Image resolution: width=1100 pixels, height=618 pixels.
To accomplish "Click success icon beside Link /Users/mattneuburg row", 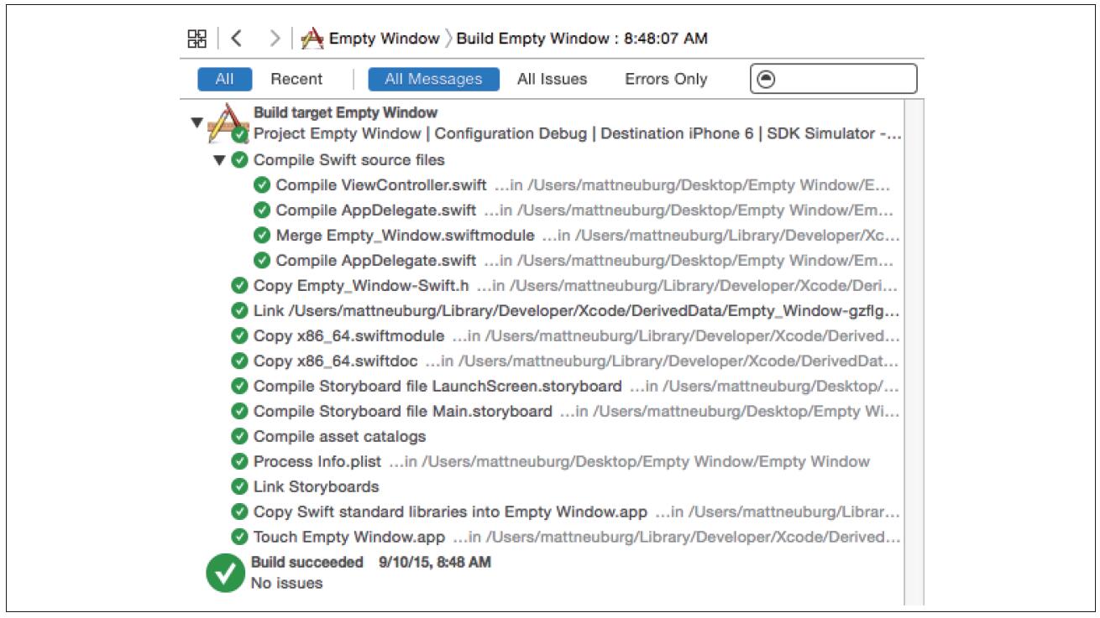I will [239, 311].
